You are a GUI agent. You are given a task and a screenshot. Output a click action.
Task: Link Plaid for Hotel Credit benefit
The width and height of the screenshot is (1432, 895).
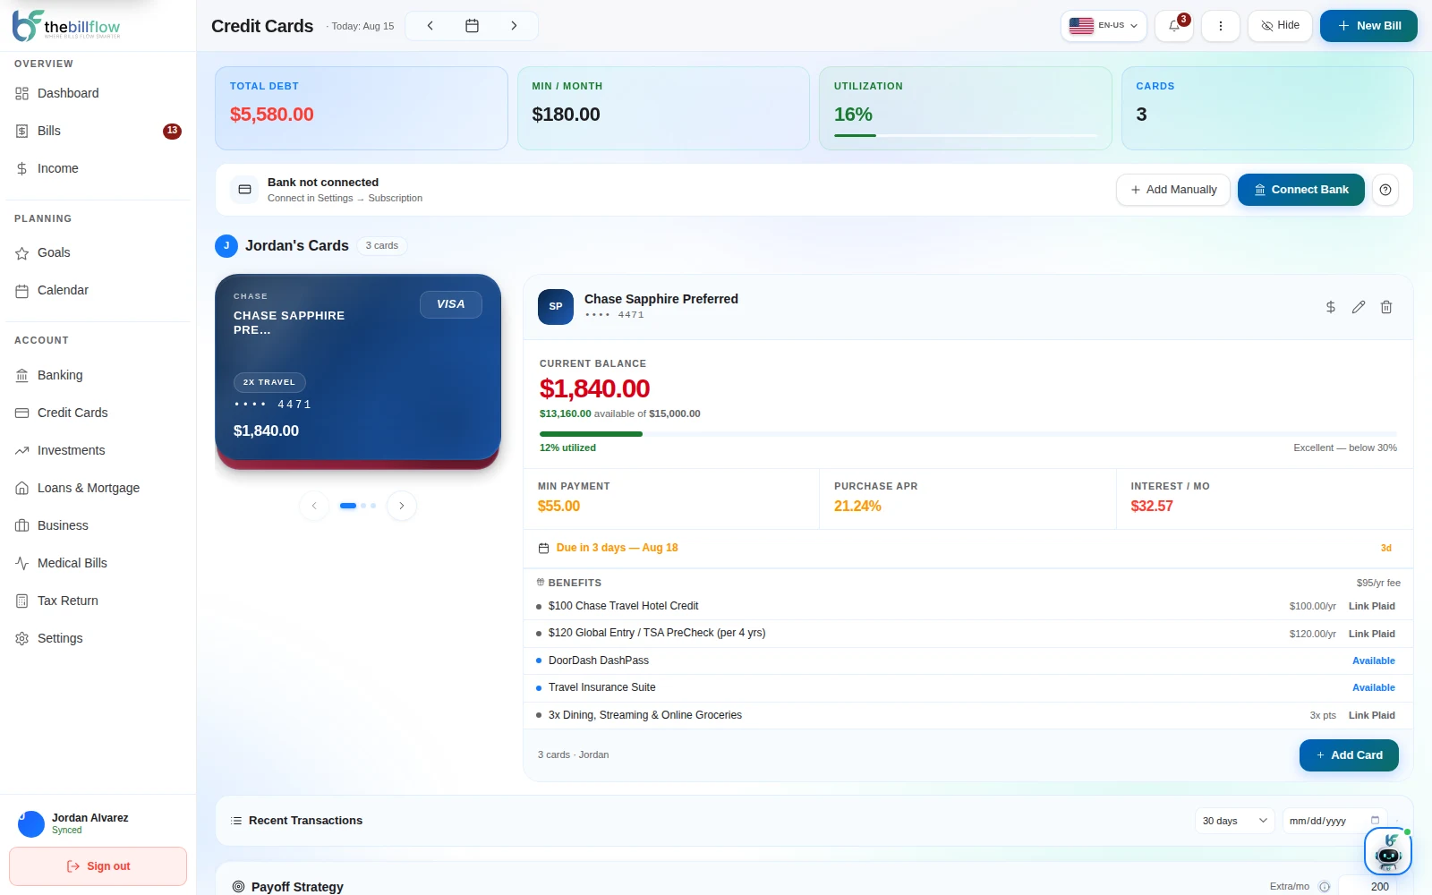point(1372,606)
